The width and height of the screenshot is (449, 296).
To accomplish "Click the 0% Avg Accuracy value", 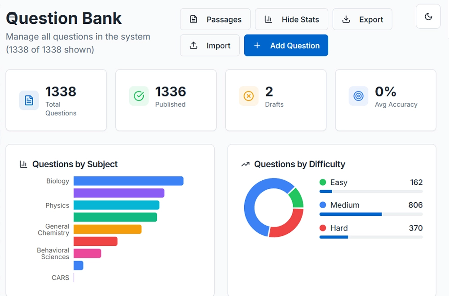I will pos(385,92).
